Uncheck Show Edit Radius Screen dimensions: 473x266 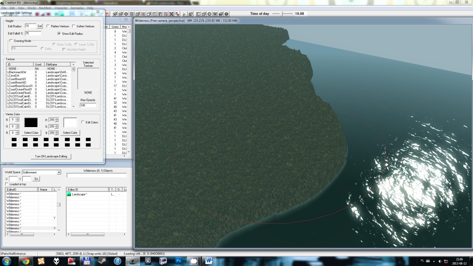coord(59,34)
